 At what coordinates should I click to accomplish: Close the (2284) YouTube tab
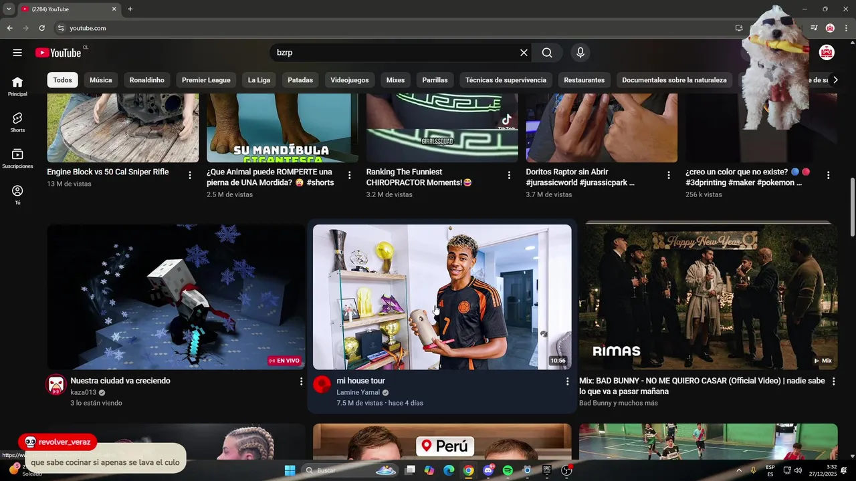[114, 9]
